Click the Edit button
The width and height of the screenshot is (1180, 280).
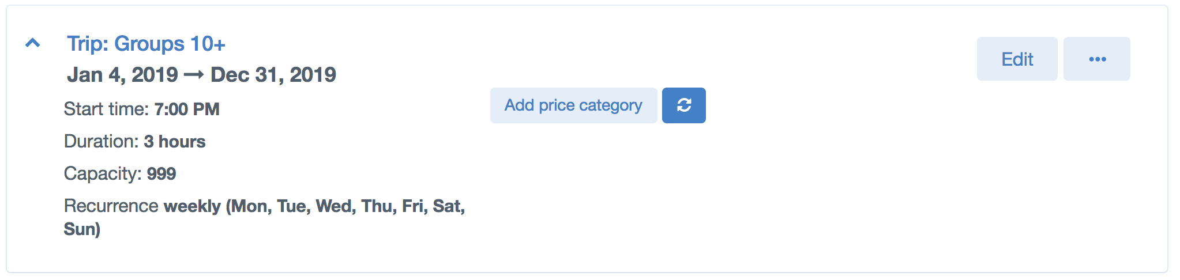click(x=1017, y=59)
